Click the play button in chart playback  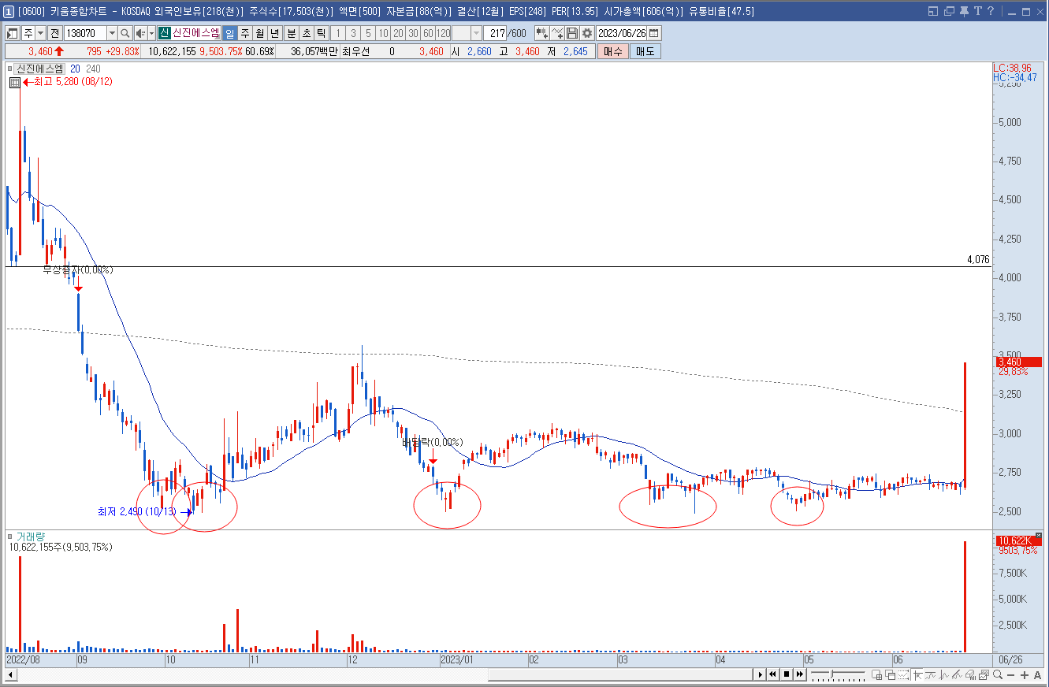coord(761,674)
